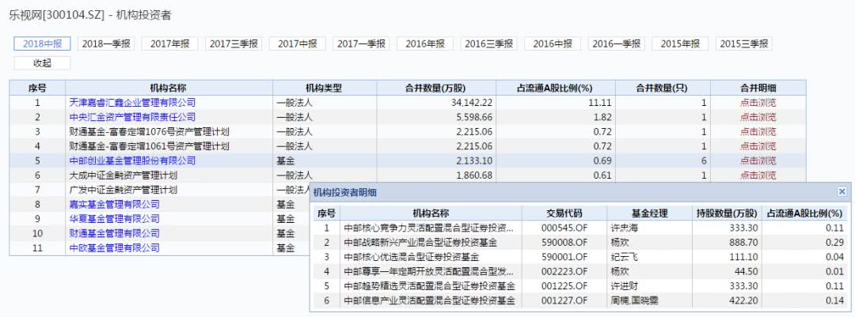Open 中欧基金管理有限公司 link
This screenshot has width=855, height=317.
point(115,247)
